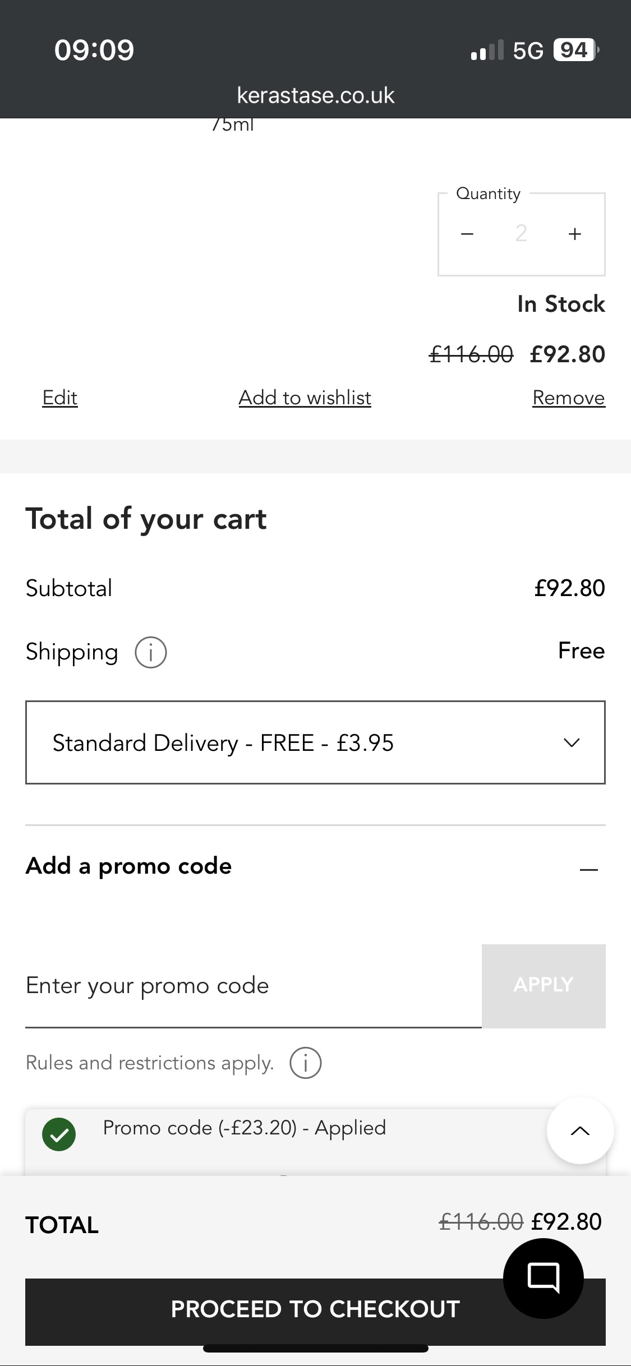Decrease quantity with the minus button

[x=467, y=234]
